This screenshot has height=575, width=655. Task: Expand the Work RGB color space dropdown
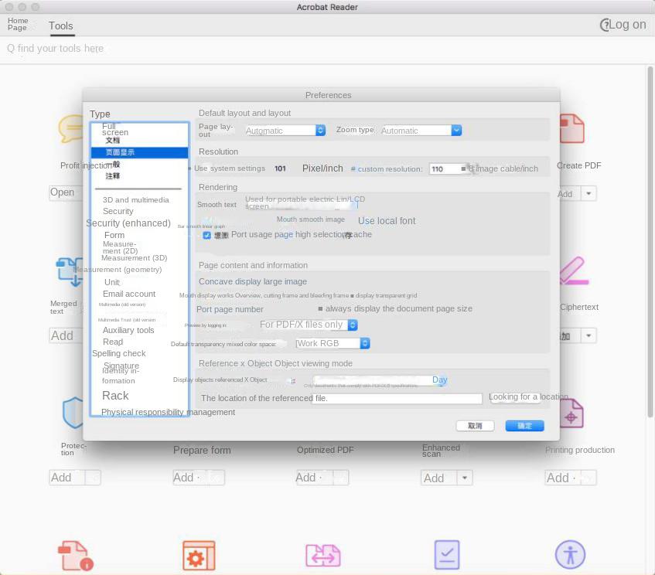point(333,343)
